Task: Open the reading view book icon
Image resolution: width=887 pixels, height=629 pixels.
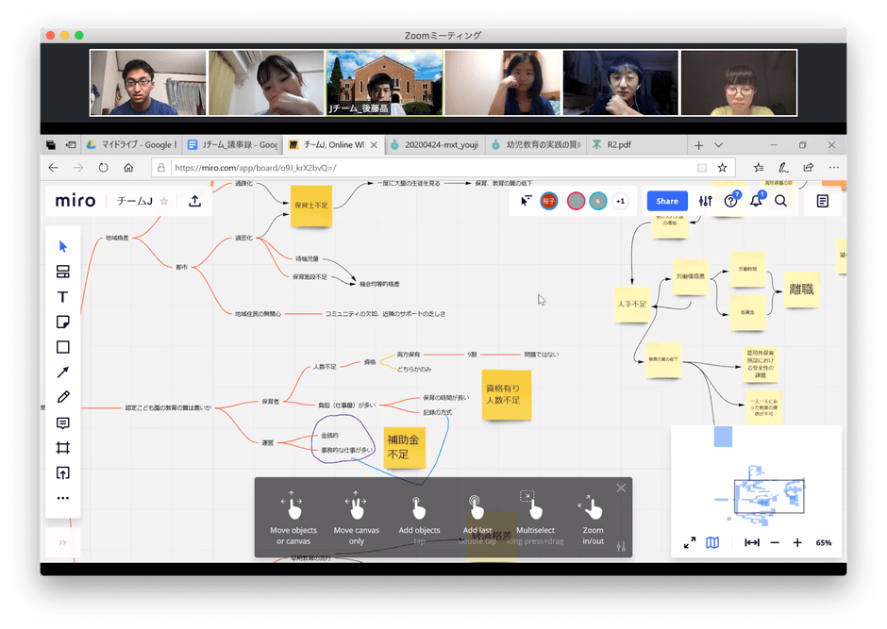Action: 701,168
